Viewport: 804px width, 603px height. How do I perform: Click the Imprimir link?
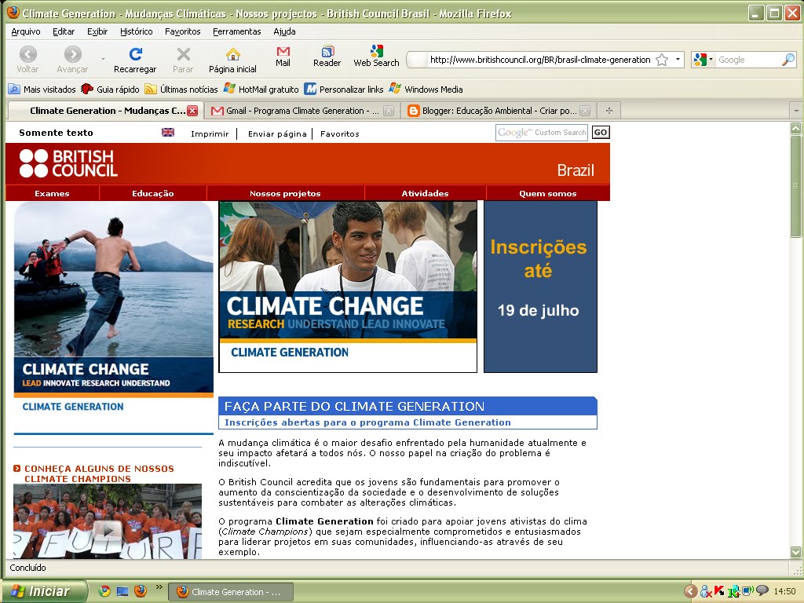click(x=210, y=133)
